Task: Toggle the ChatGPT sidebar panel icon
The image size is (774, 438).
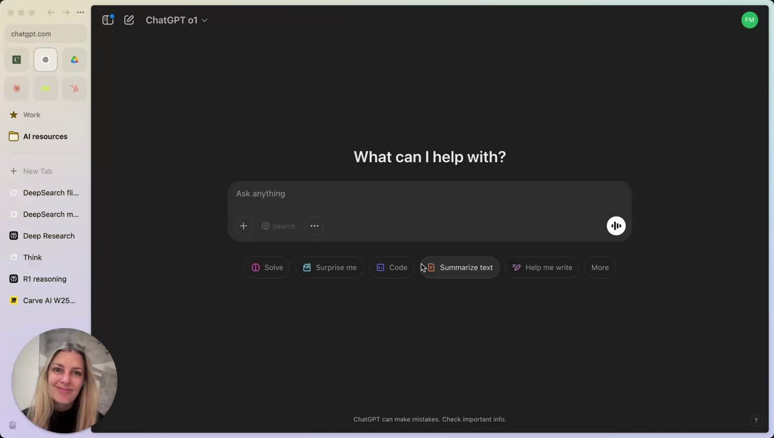Action: pos(108,20)
